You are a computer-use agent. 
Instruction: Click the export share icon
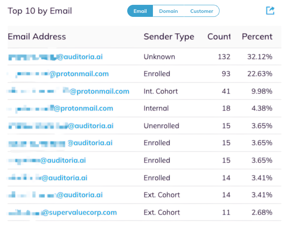tap(270, 10)
